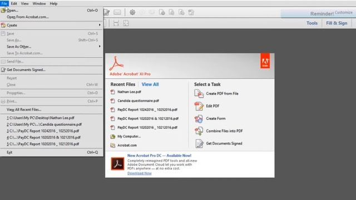The width and height of the screenshot is (356, 200).
Task: Choose Open From Acrobat.com...
Action: point(52,17)
